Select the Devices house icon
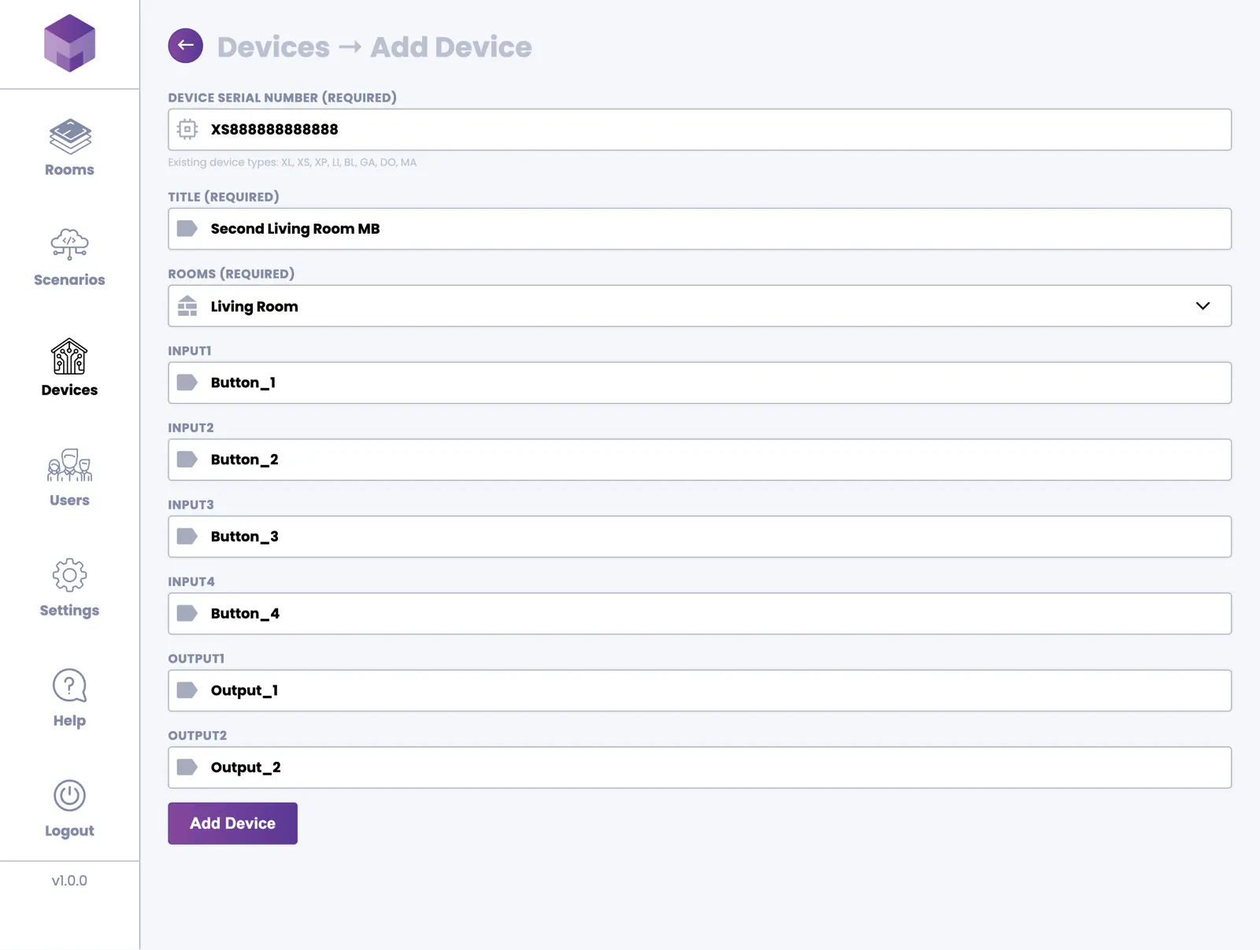Viewport: 1260px width, 950px height. tap(69, 357)
